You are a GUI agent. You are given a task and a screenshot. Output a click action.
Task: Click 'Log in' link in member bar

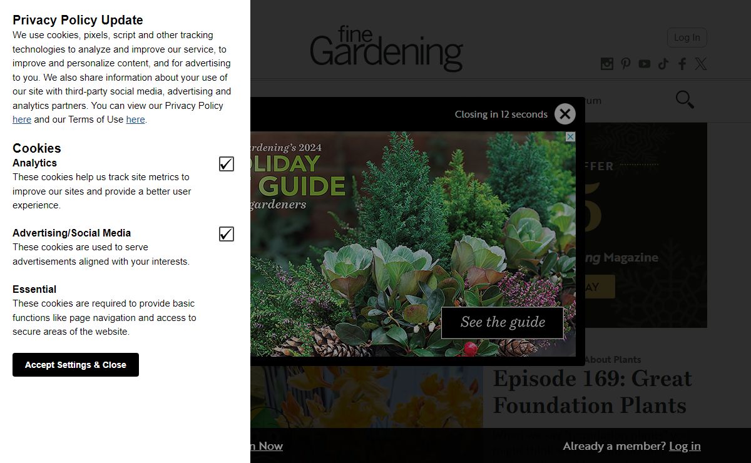click(685, 446)
